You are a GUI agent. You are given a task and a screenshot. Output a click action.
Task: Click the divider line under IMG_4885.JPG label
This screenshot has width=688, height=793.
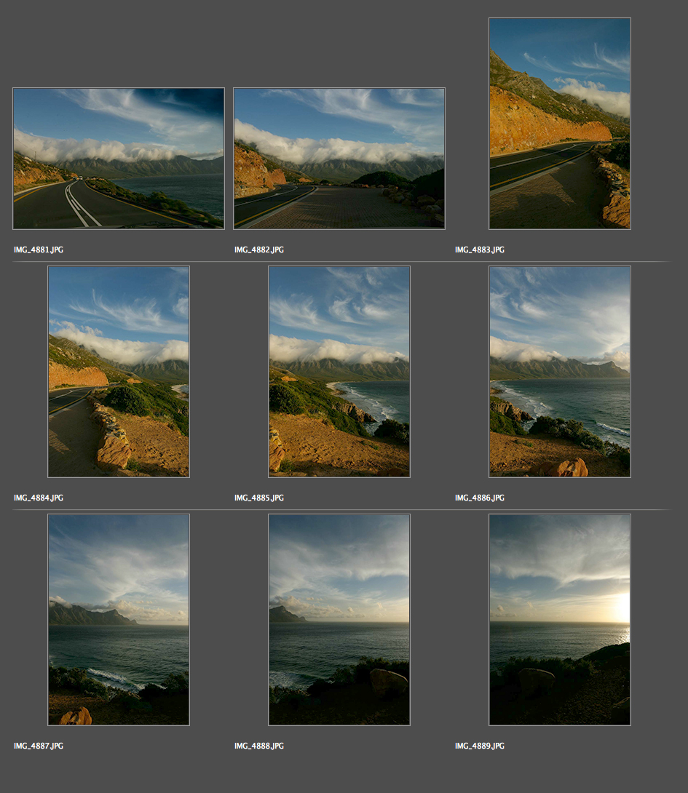(x=339, y=509)
